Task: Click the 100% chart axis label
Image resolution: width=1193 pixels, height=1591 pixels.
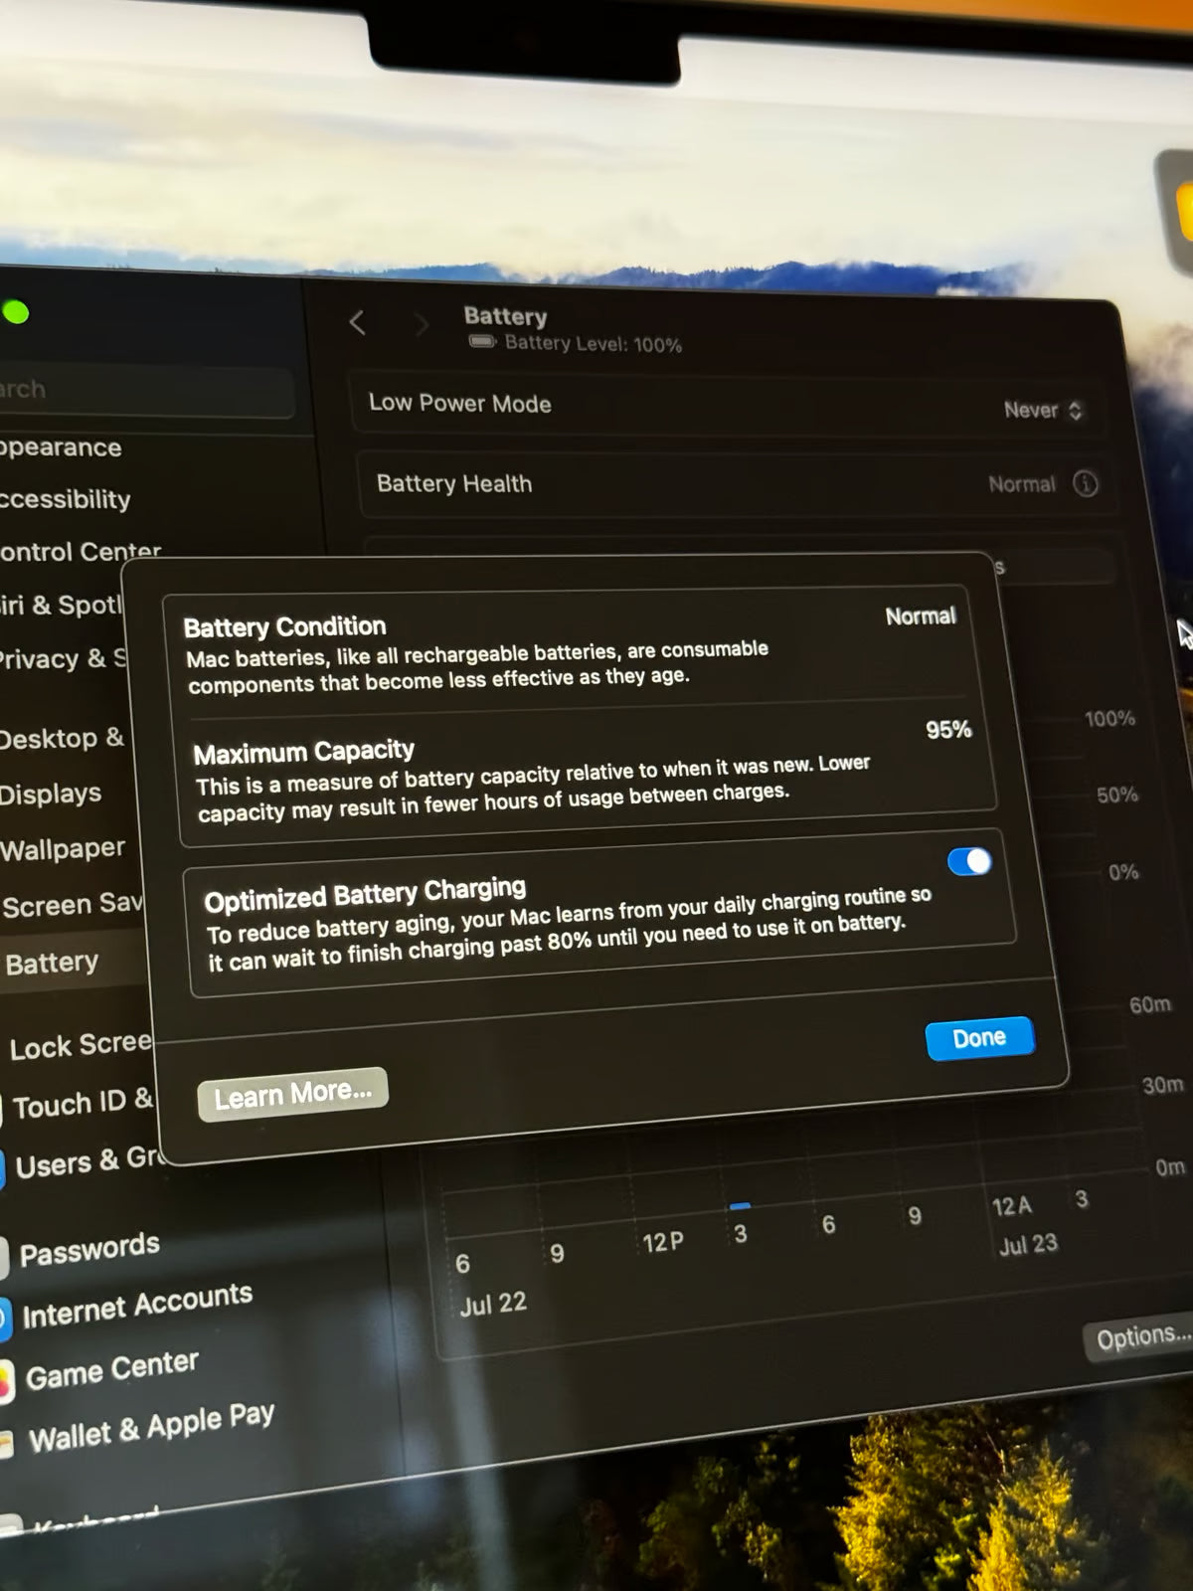Action: 1109,718
